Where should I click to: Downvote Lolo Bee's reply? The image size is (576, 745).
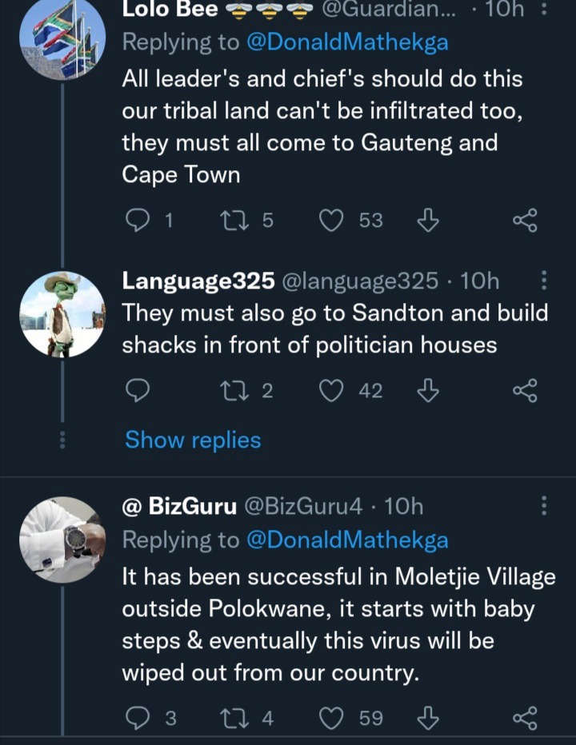[428, 220]
